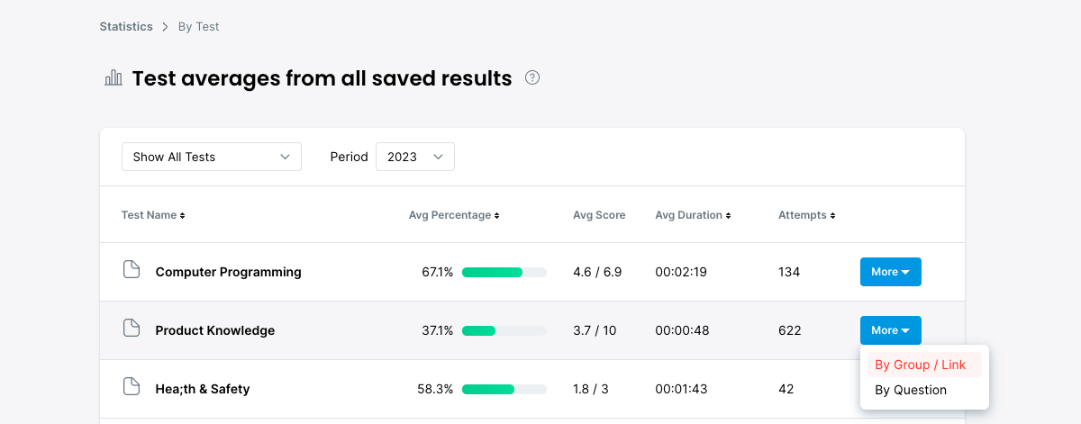Expand More menu for Computer Programming
This screenshot has height=424, width=1081.
[x=890, y=272]
